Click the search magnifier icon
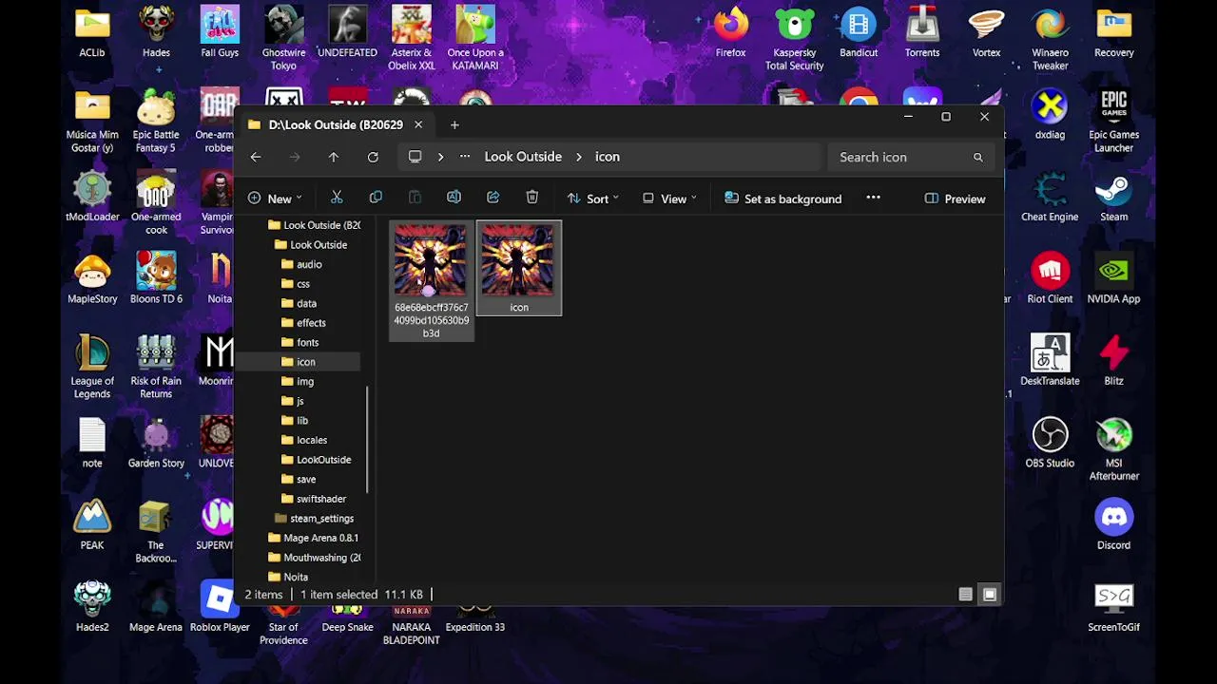 tap(978, 157)
